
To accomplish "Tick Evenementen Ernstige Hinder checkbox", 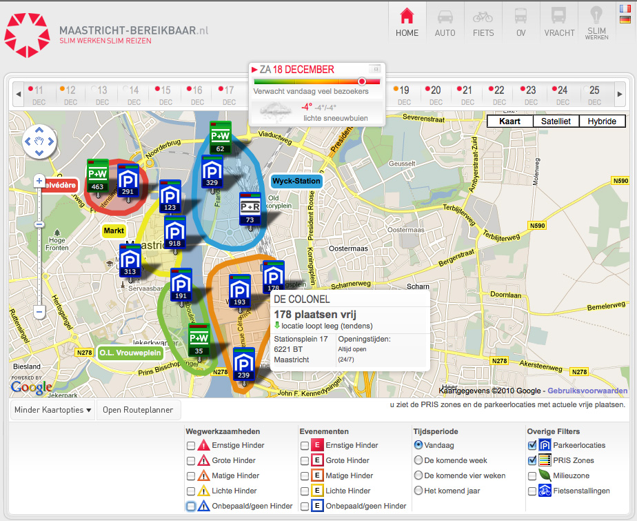I will click(304, 446).
